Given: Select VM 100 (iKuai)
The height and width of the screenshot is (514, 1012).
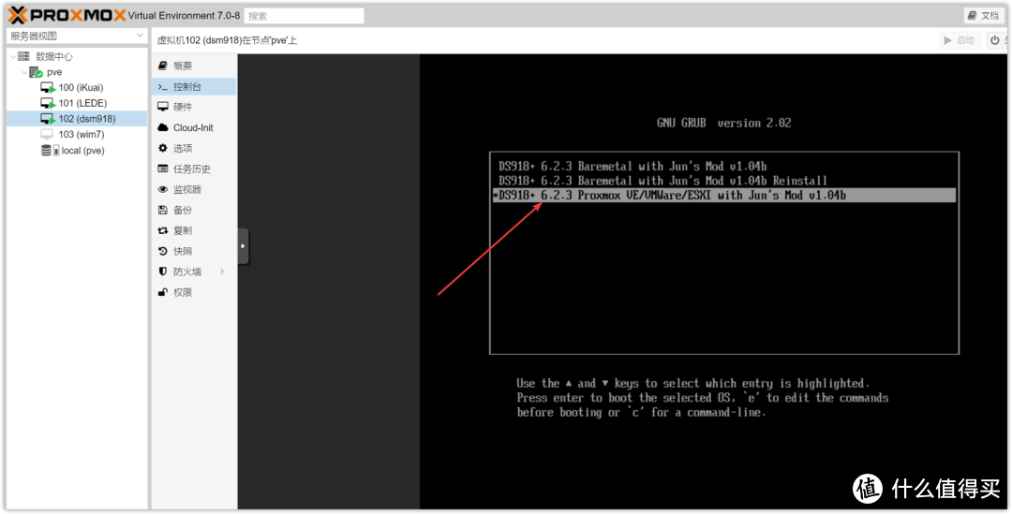Looking at the screenshot, I should tap(81, 88).
